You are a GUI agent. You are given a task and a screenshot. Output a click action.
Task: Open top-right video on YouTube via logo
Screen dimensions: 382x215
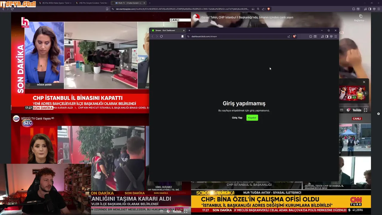[357, 110]
